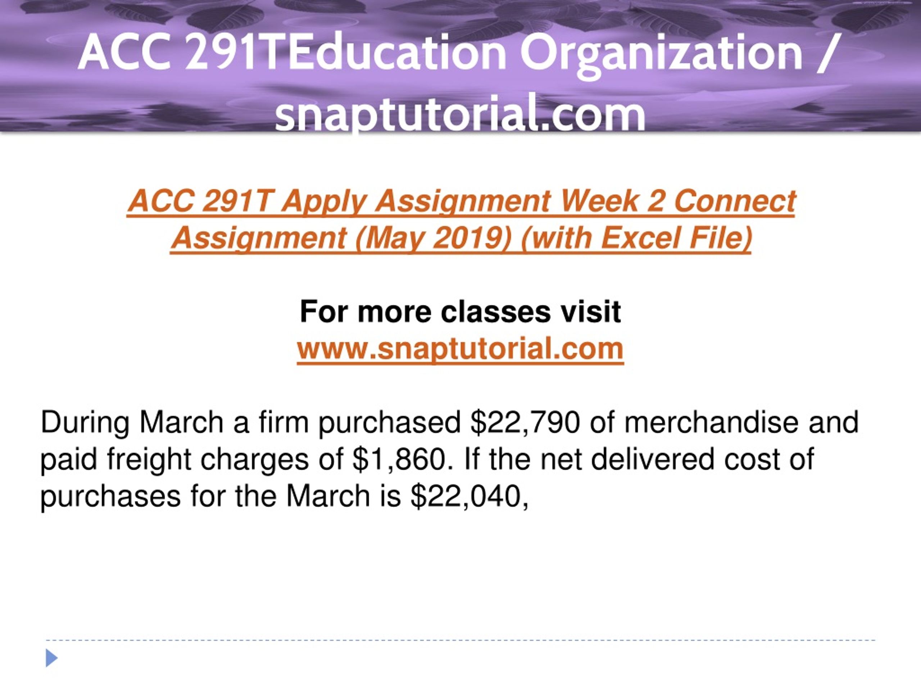Viewport: 921px width, 691px height.
Task: Open the ACC 291T Apply Assignment link
Action: 461,220
